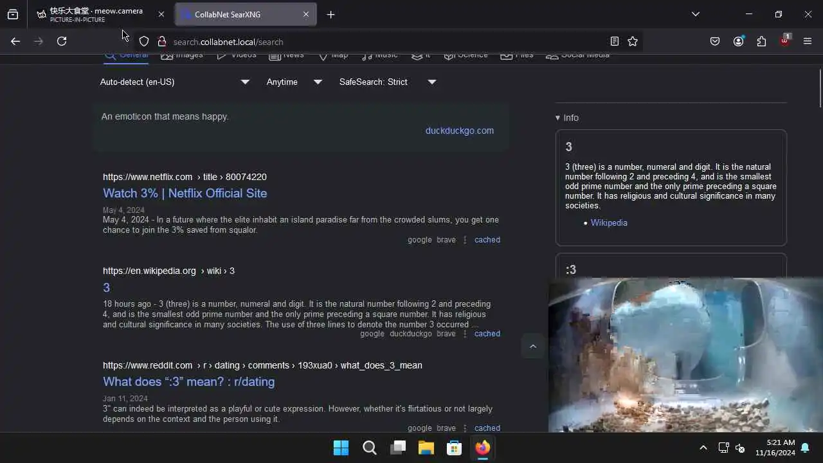Open the duckduckgo.com answer source link
Viewport: 823px width, 463px height.
[460, 131]
